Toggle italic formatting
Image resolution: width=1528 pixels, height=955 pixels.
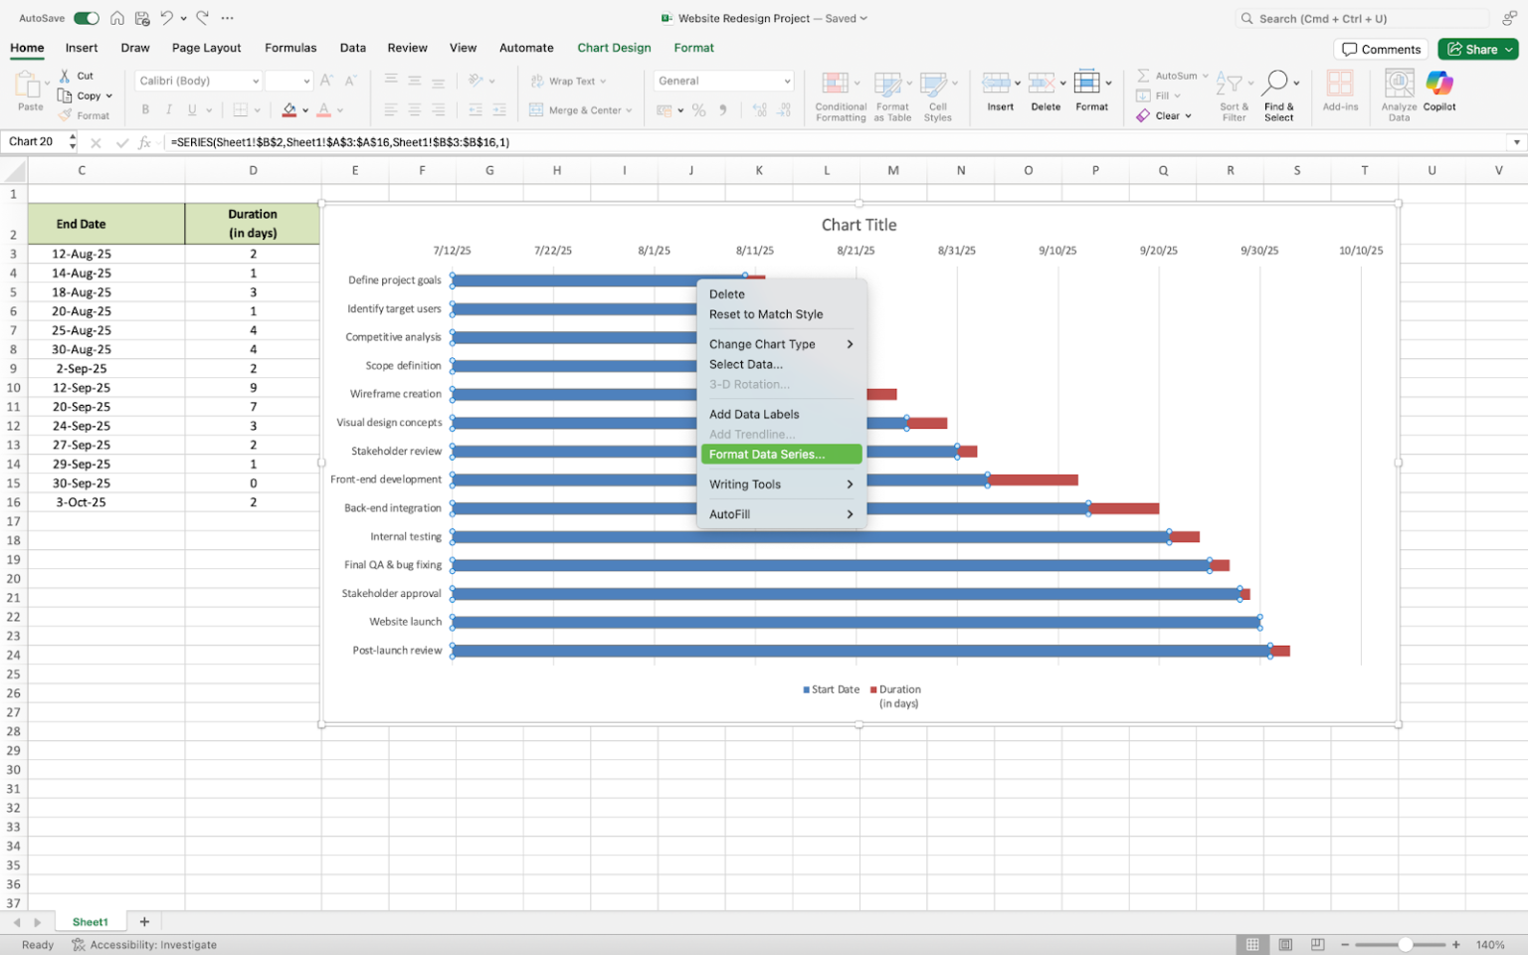pyautogui.click(x=167, y=109)
